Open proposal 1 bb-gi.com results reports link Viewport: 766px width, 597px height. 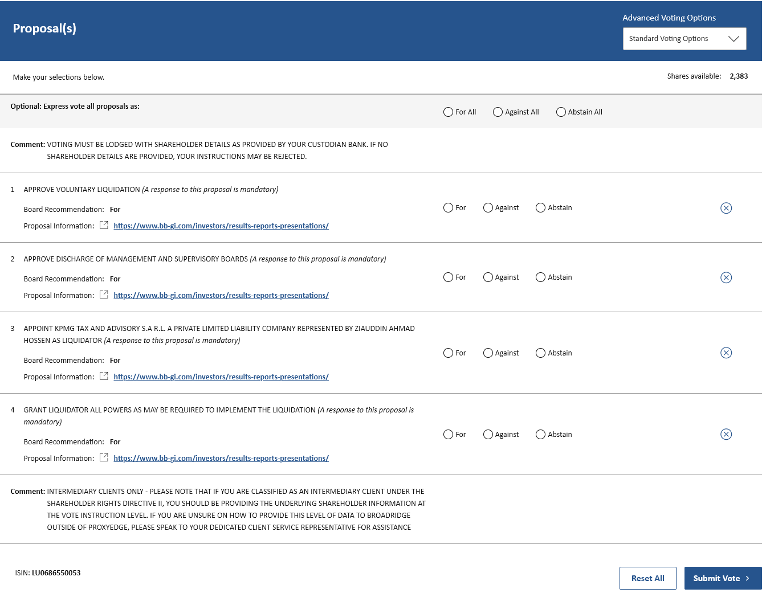(x=221, y=226)
